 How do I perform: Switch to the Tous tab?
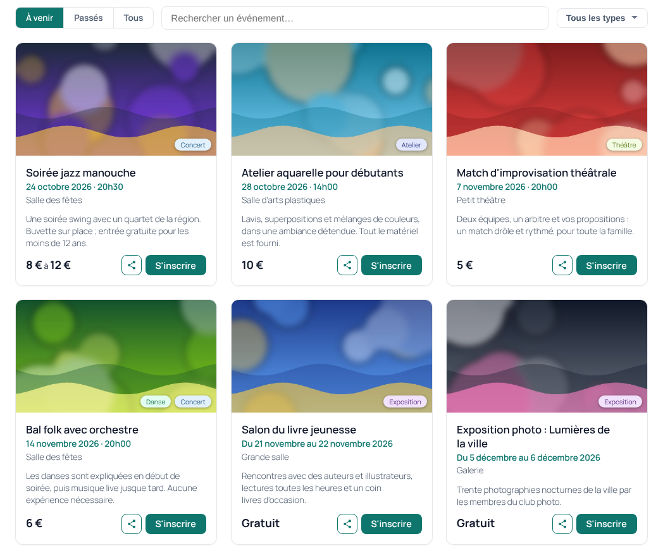pyautogui.click(x=133, y=18)
